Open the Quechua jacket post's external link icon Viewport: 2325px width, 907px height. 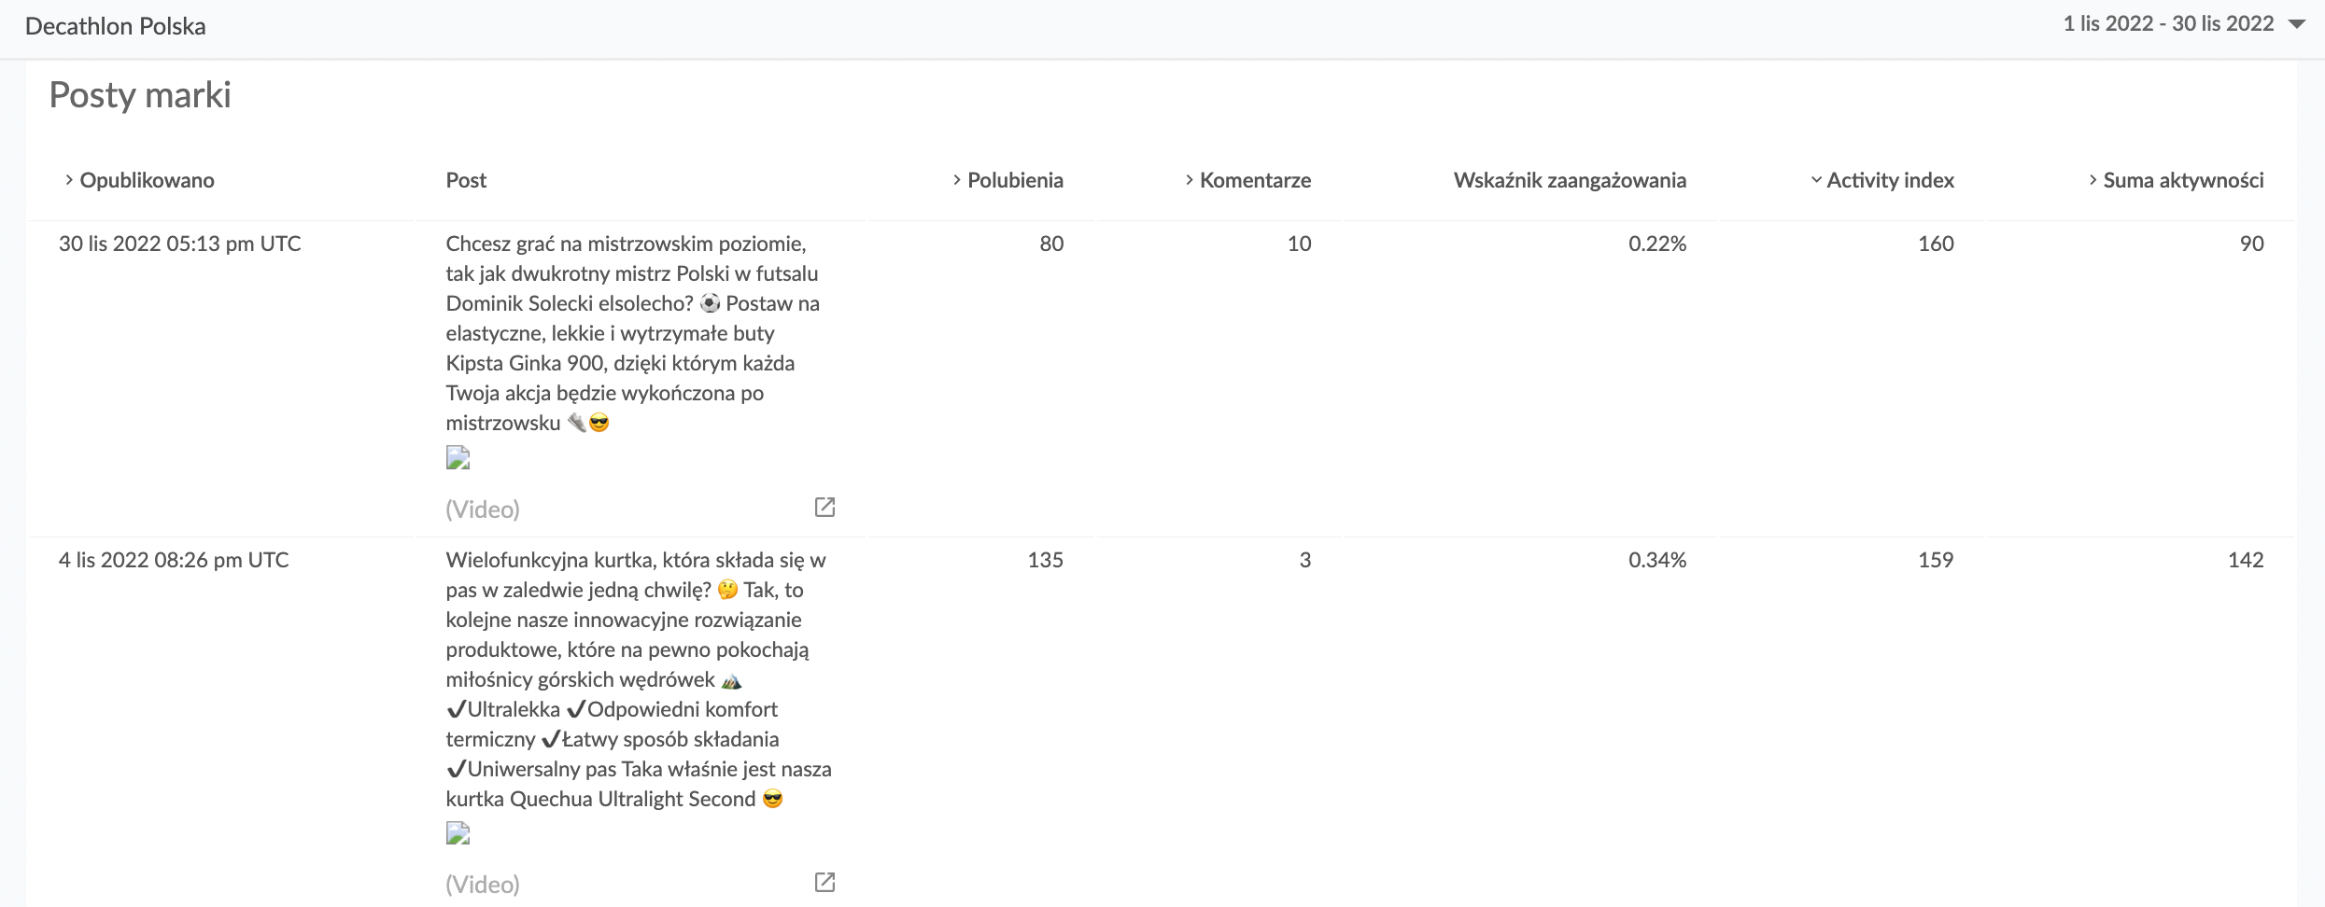click(824, 882)
